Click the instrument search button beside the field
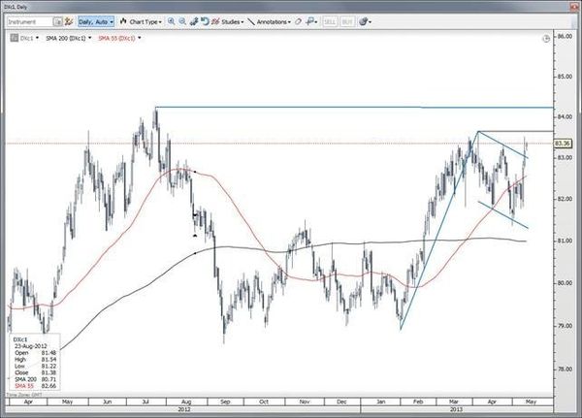The image size is (582, 418). (58, 22)
